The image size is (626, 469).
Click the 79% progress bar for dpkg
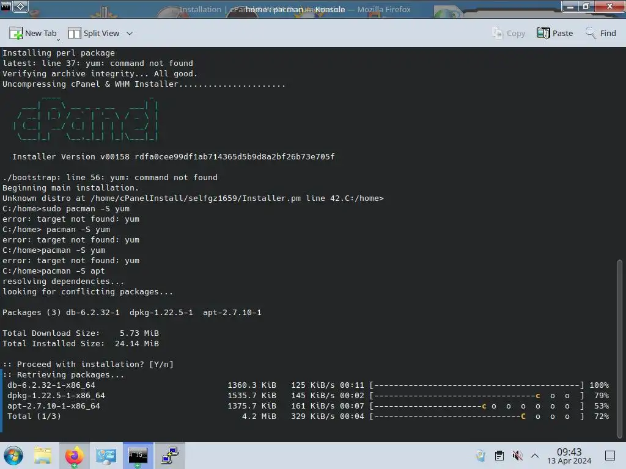[x=477, y=396]
